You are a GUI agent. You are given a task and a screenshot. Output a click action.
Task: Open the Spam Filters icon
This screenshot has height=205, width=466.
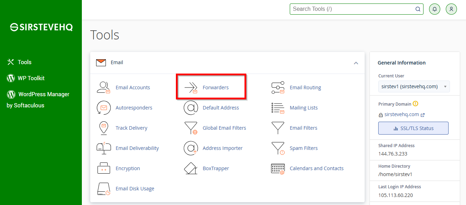(278, 148)
